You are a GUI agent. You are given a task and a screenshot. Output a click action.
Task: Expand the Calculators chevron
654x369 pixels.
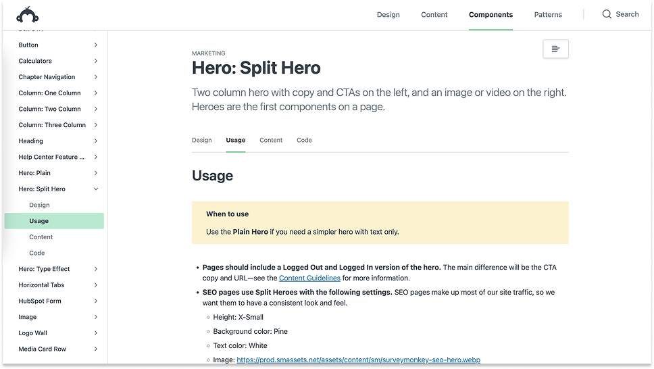point(96,61)
